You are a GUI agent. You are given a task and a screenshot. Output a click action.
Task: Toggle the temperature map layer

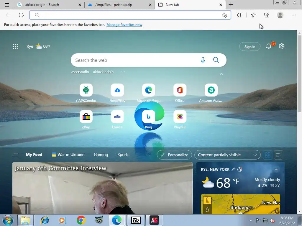coord(207,201)
